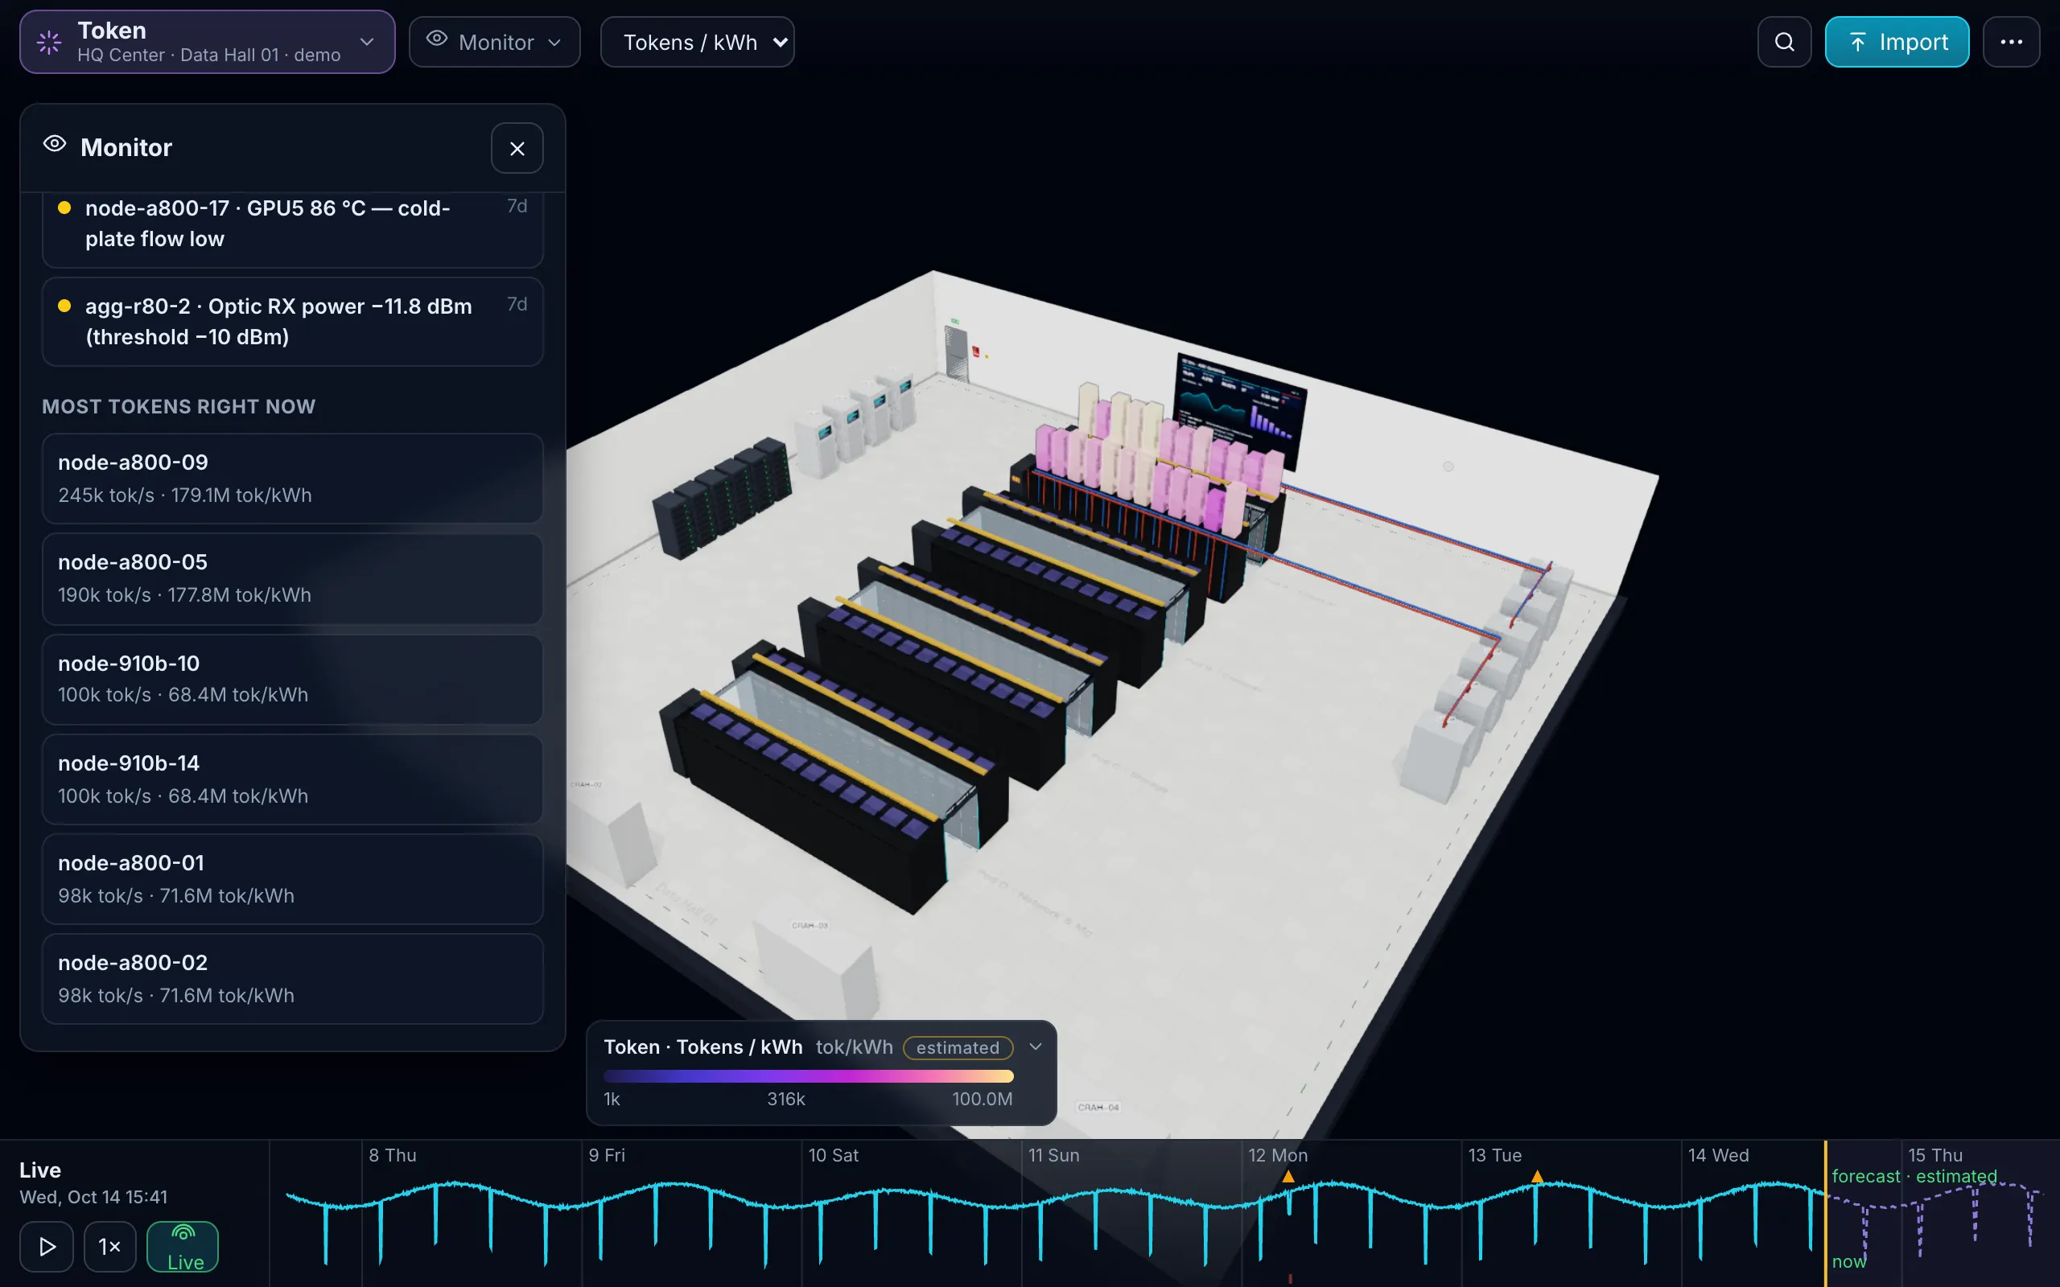2060x1287 pixels.
Task: Click the estimated badge in legend
Action: [958, 1048]
